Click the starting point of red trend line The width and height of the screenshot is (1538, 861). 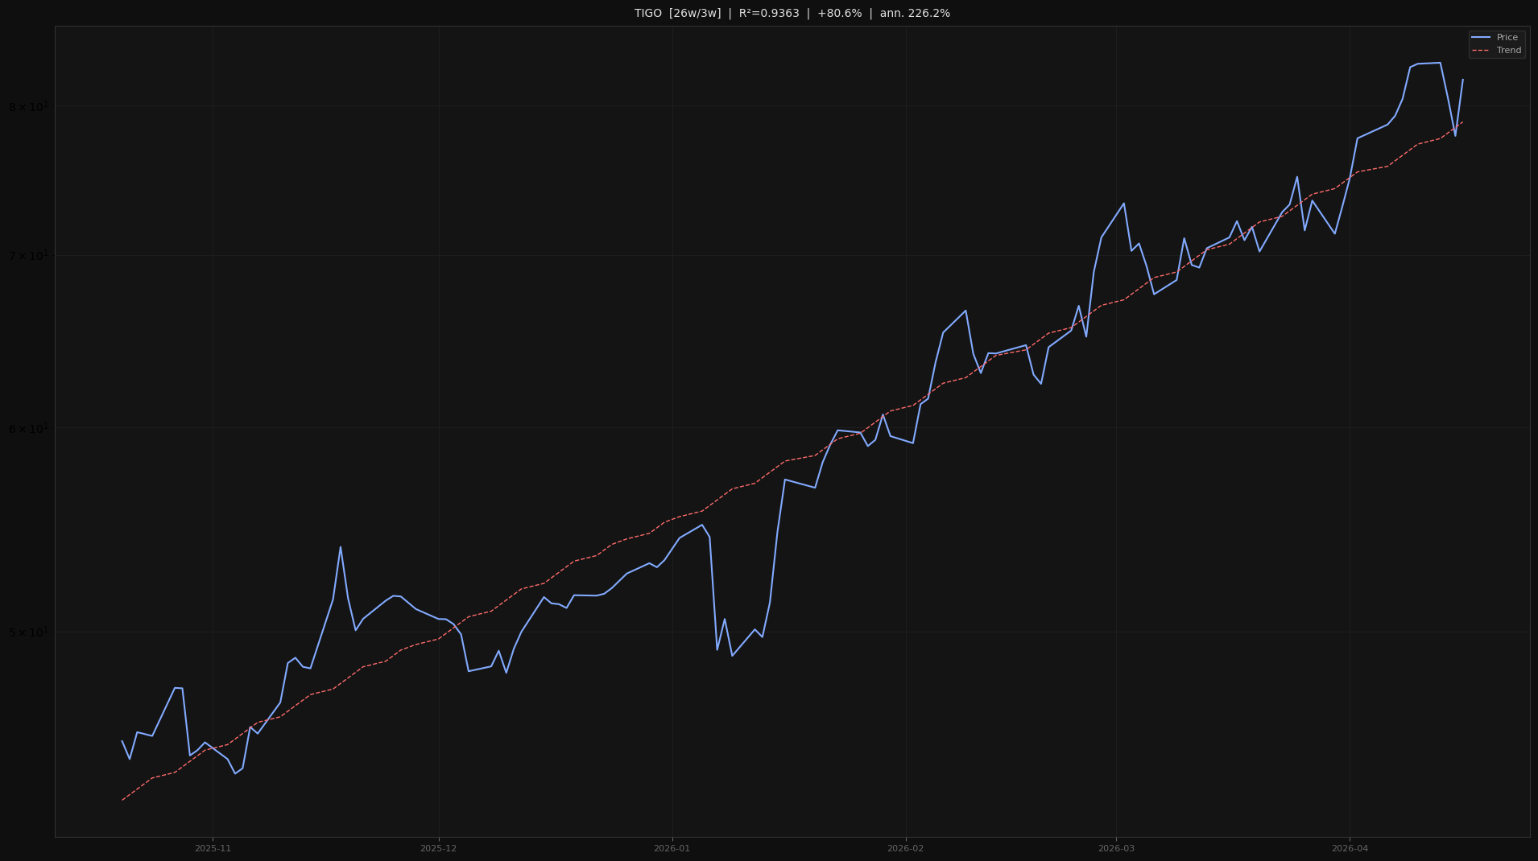122,800
